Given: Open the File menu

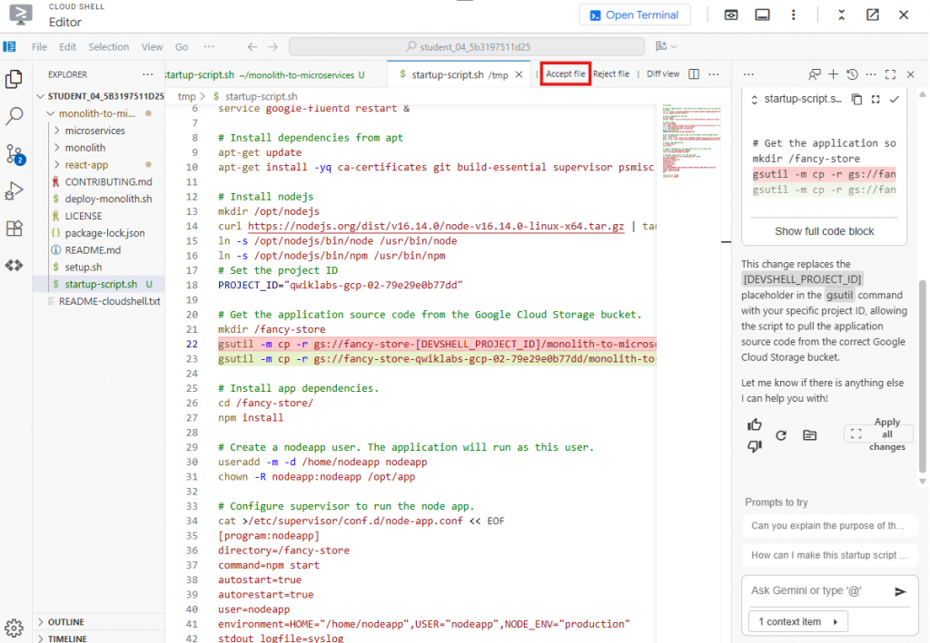Looking at the screenshot, I should tap(39, 47).
